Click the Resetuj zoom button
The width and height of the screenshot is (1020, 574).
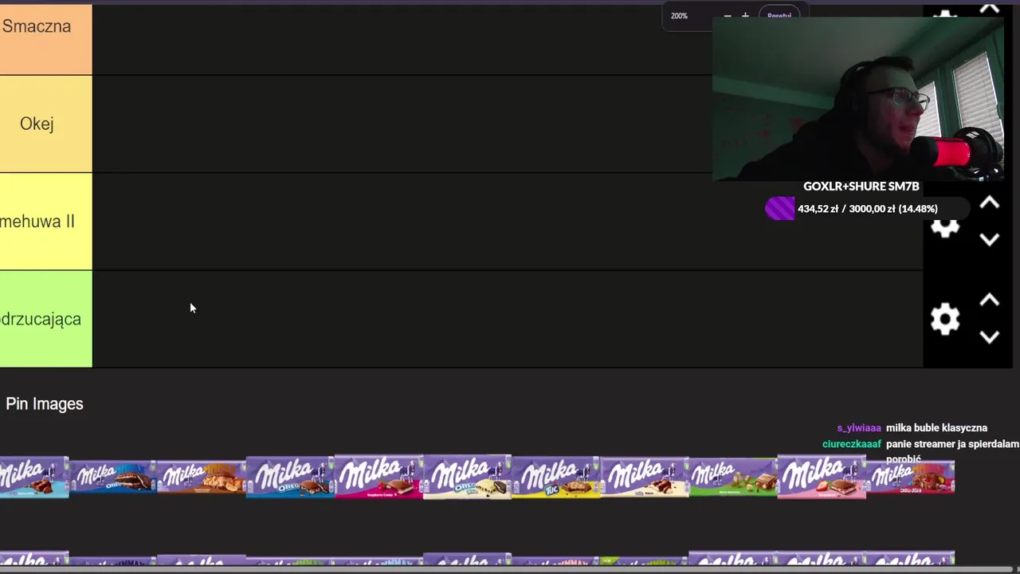[779, 15]
